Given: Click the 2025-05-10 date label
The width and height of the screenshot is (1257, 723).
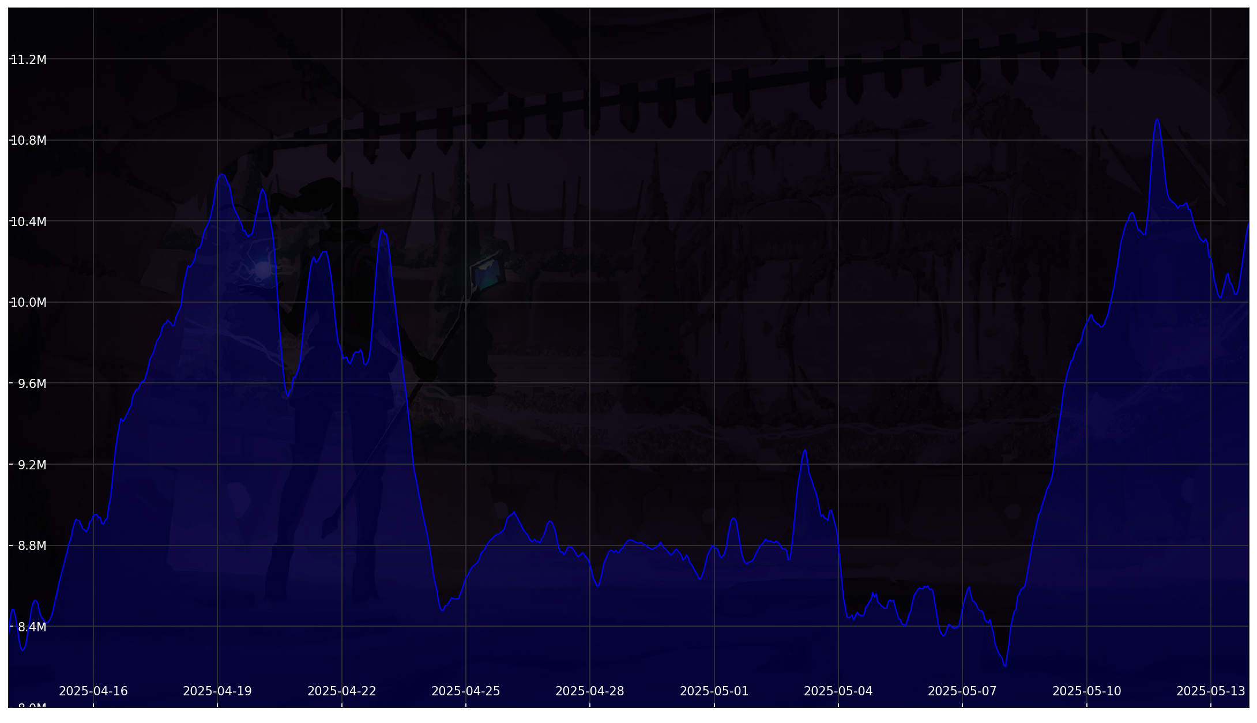Looking at the screenshot, I should tap(1087, 691).
